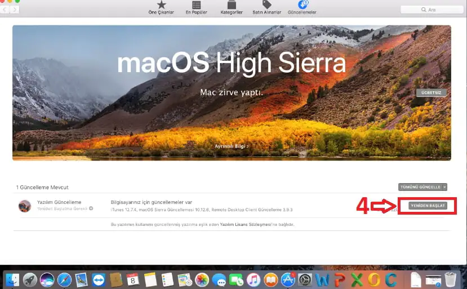Click the YENİDEN BAŞLAT button
This screenshot has width=467, height=289.
pos(428,206)
